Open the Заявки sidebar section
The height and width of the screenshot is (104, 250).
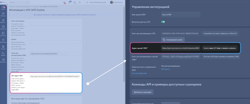coord(3,8)
